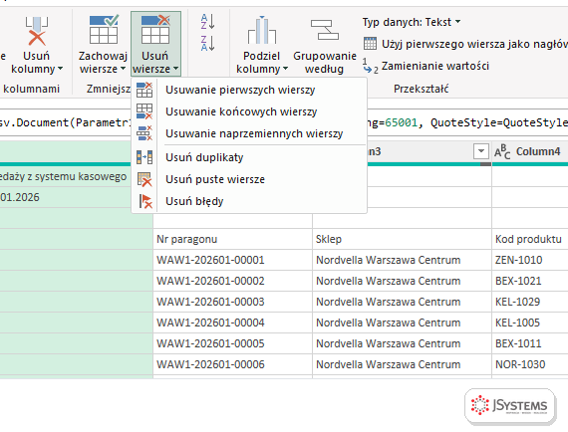Image resolution: width=568 pixels, height=432 pixels.
Task: Click Nordvella Warszawa Centrum in row WAW1-202601-00001
Action: tap(403, 260)
